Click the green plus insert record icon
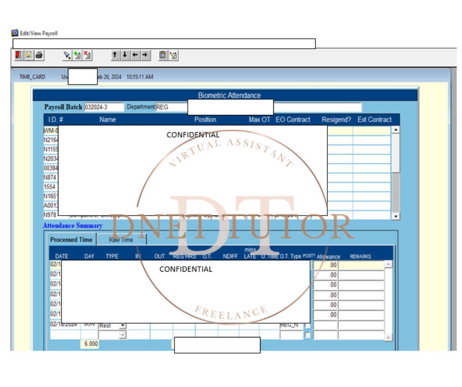Viewport: 462px width, 387px height. [x=77, y=55]
